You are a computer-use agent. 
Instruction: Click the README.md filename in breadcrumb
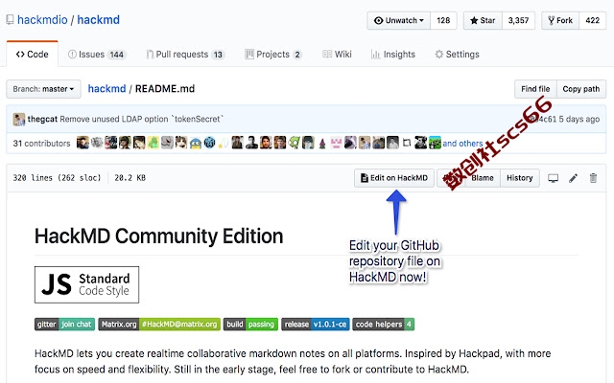pos(165,89)
